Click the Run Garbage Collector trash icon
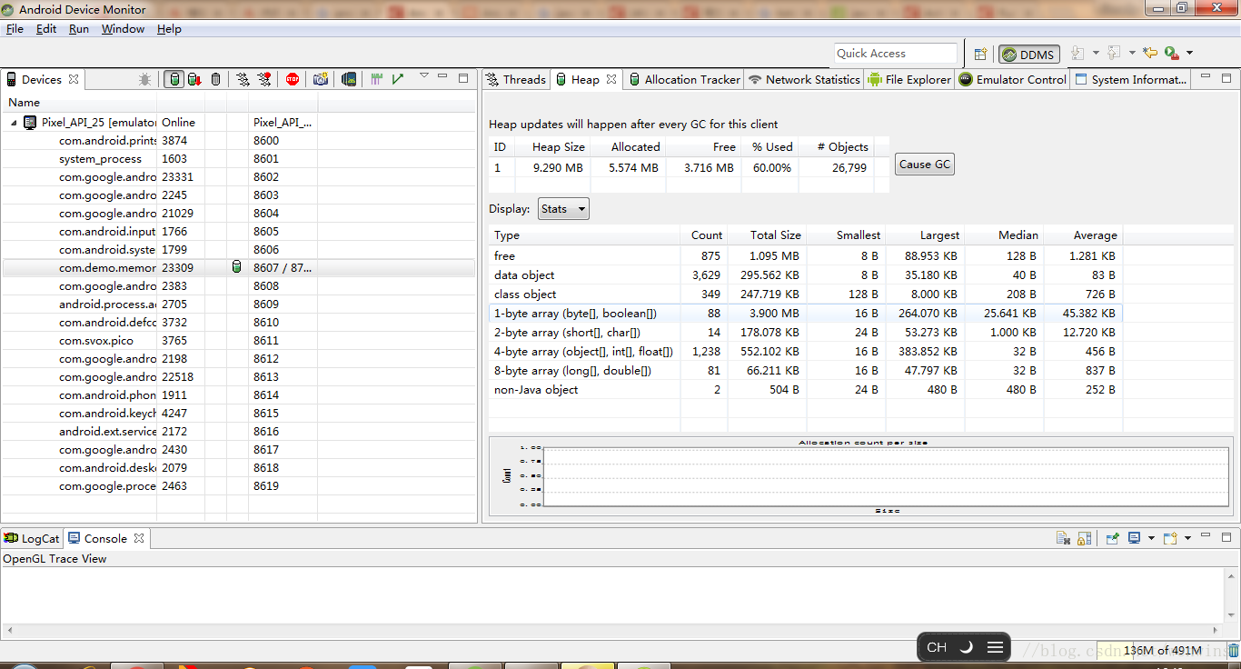This screenshot has height=669, width=1241. pyautogui.click(x=1233, y=651)
